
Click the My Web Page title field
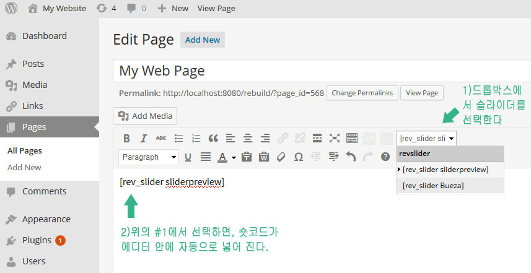pyautogui.click(x=310, y=71)
